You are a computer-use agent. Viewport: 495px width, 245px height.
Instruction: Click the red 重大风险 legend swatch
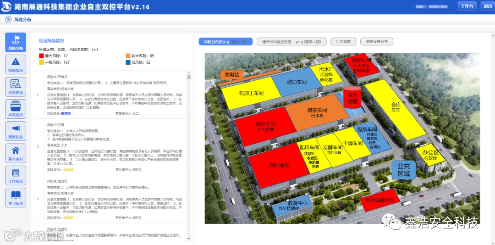point(41,56)
